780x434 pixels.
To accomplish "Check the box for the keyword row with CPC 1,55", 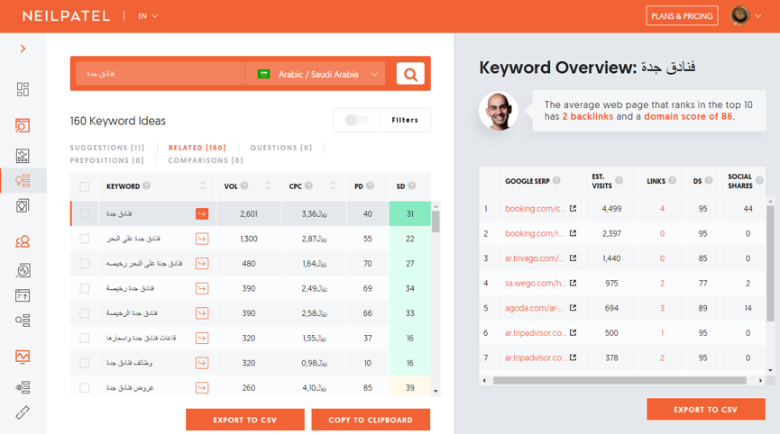I will [85, 339].
